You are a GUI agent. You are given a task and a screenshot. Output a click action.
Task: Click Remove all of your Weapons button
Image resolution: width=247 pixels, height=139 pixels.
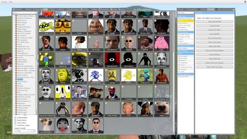pos(215,63)
